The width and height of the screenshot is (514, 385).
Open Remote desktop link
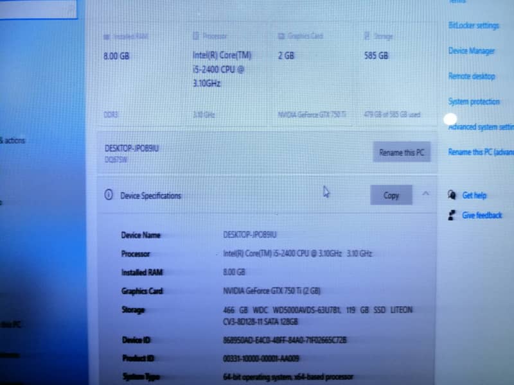point(472,76)
